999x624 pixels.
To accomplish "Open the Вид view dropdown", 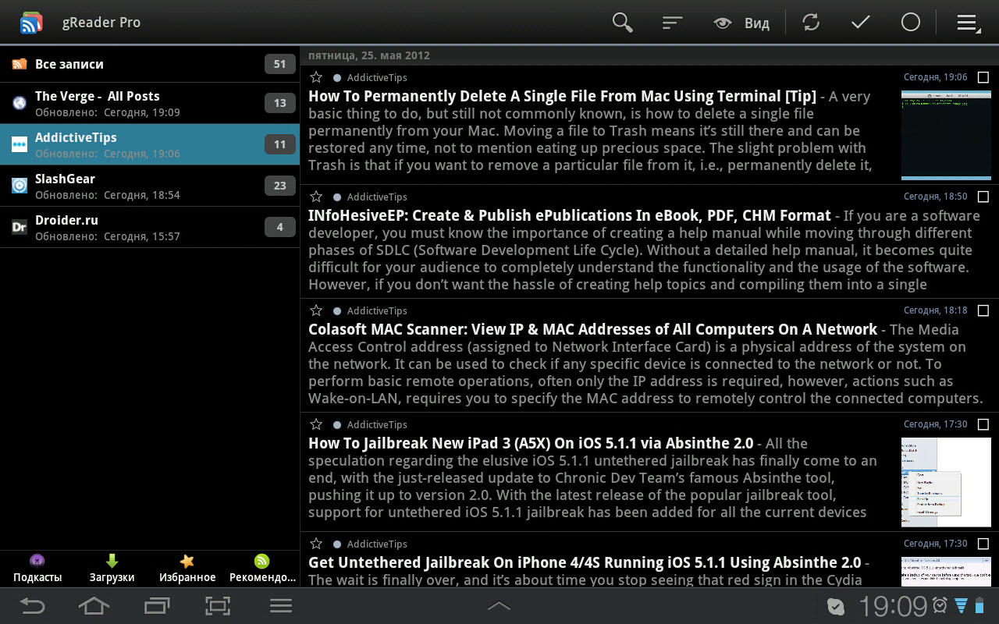I will click(x=741, y=23).
